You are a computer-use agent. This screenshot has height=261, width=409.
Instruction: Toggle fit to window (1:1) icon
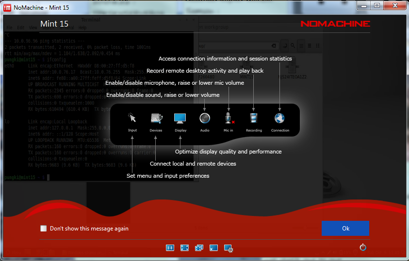pos(170,248)
